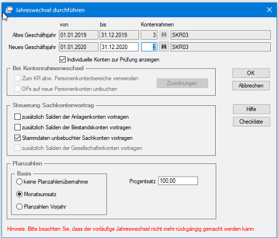
Task: Click the Planzahlen group heading
Action: pyautogui.click(x=27, y=163)
